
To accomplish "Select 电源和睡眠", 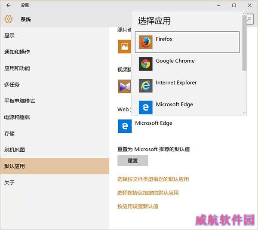I will (55, 117).
